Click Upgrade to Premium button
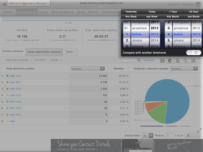This screenshot has width=203, height=152. tap(29, 3)
